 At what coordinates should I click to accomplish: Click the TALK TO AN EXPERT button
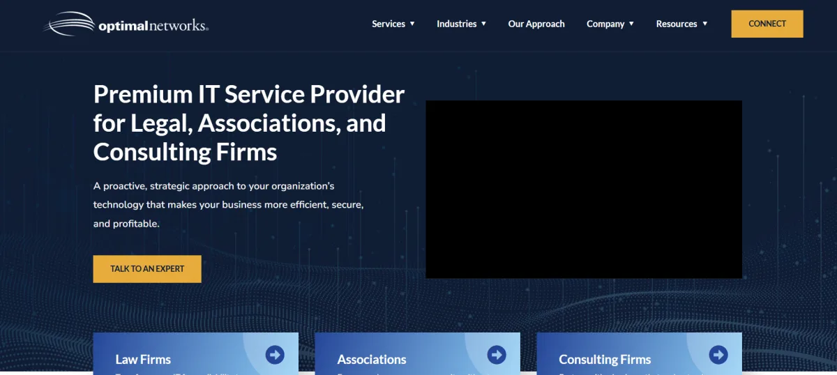(x=147, y=269)
